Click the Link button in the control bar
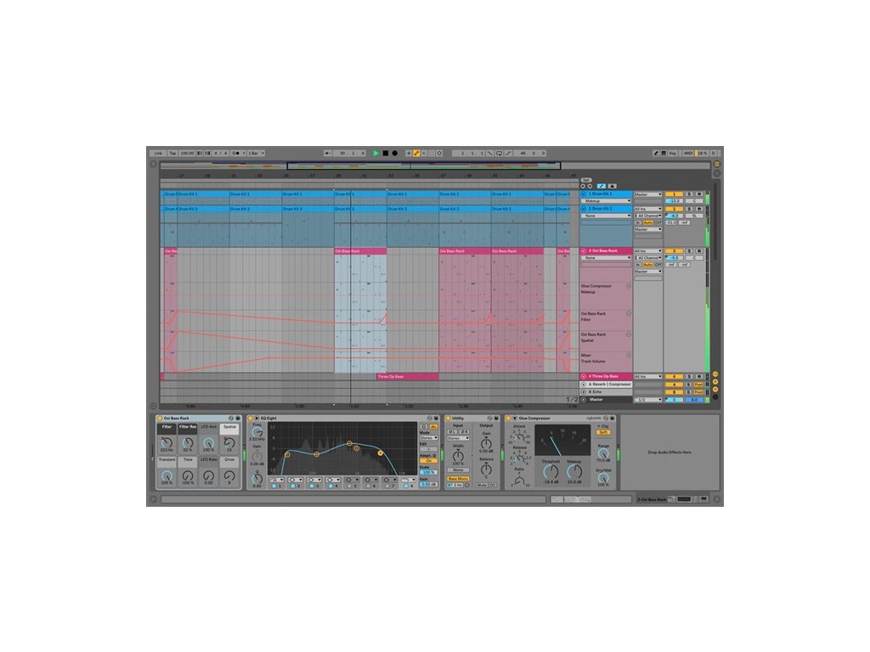The height and width of the screenshot is (652, 870). click(x=158, y=153)
